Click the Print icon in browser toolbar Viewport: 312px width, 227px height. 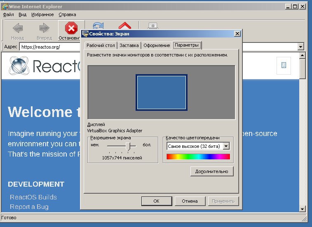tap(153, 26)
